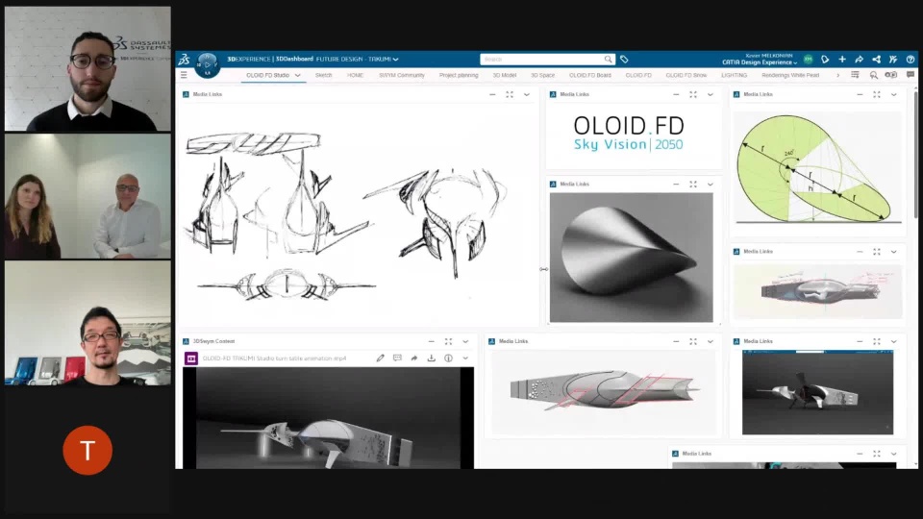
Task: Expand the OLOID FD Studio tab chevron
Action: (x=297, y=75)
